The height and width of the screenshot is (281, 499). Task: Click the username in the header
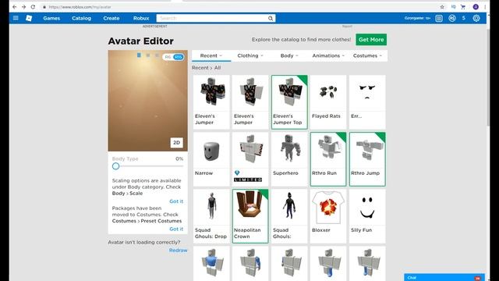pyautogui.click(x=417, y=18)
